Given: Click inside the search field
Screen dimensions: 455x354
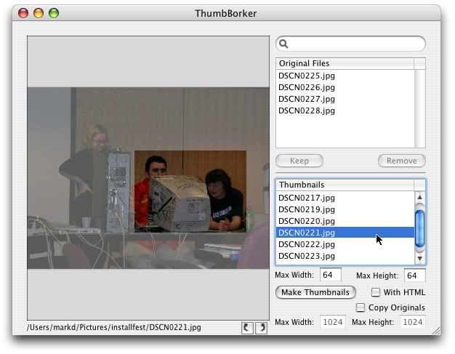Looking at the screenshot, I should tap(350, 44).
